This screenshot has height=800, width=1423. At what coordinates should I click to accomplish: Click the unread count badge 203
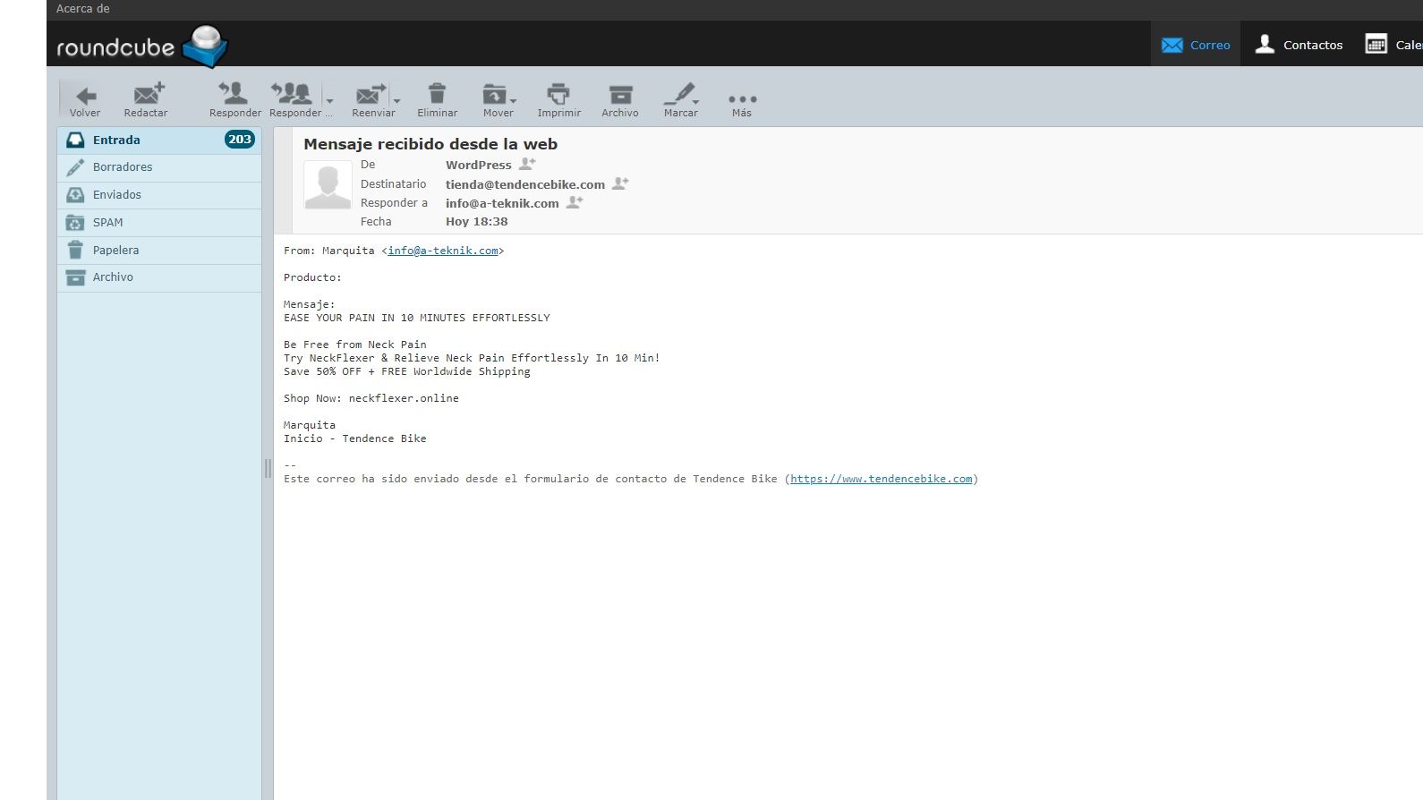point(240,140)
